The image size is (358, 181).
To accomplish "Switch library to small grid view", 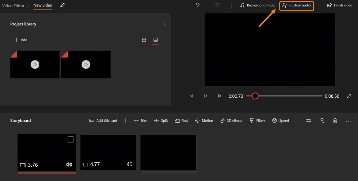I will [155, 40].
